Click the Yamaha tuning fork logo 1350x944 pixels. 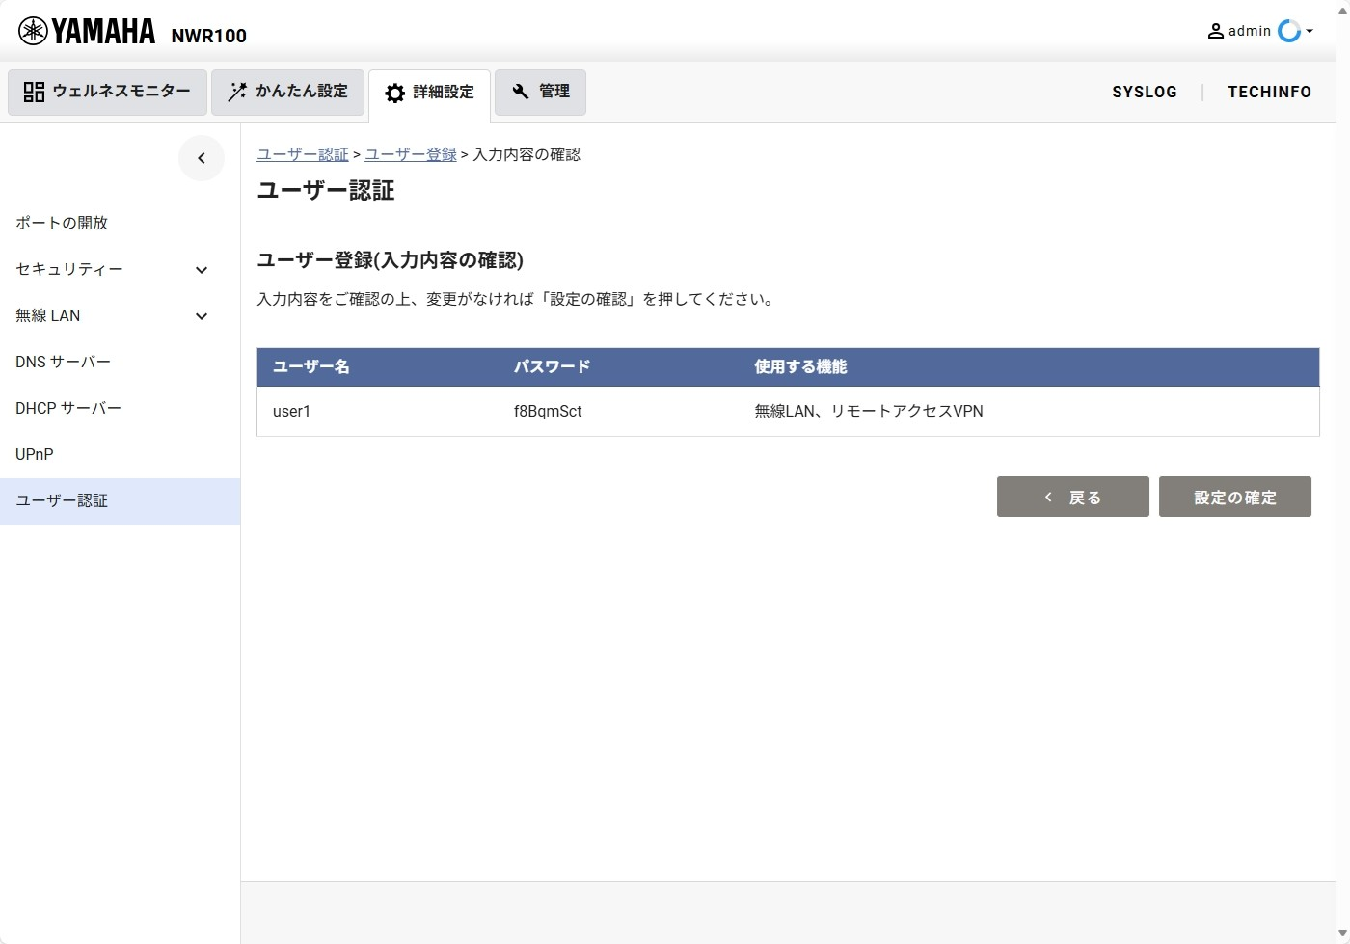(x=33, y=31)
